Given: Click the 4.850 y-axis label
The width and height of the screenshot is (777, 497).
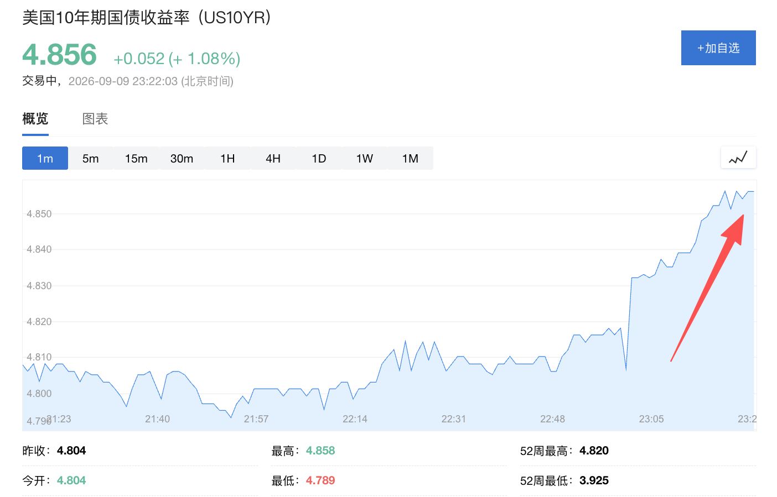Looking at the screenshot, I should tap(39, 214).
